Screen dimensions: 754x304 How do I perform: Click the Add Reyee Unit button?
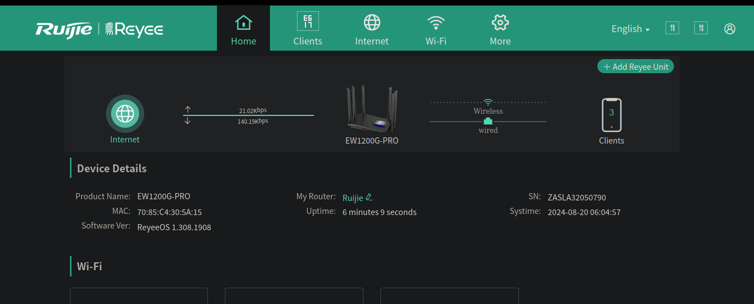[636, 66]
